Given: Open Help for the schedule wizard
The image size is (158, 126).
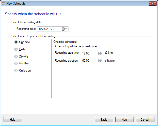Looking at the screenshot, I should [x=13, y=120].
